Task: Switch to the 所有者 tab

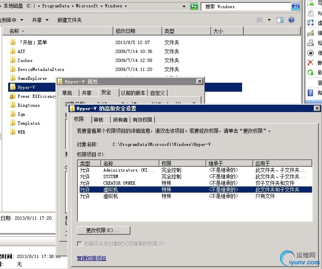Action: coord(120,120)
